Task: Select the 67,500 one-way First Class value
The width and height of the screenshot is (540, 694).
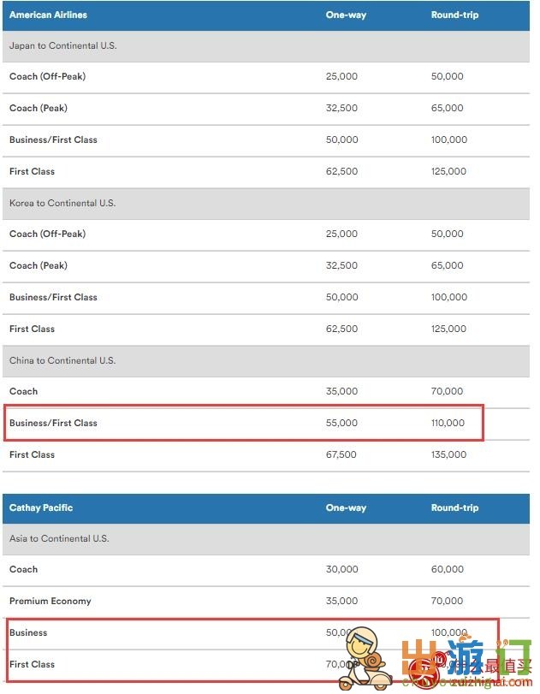Action: (x=341, y=455)
